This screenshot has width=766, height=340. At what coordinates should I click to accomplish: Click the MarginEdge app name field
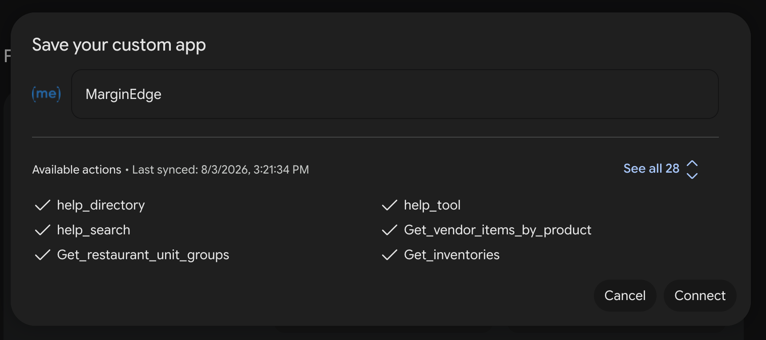[395, 94]
